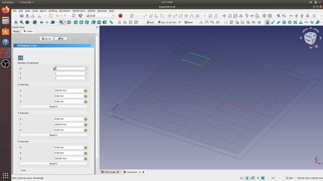Click the Refresh recompute icon
The height and width of the screenshot is (181, 323).
point(74,16)
